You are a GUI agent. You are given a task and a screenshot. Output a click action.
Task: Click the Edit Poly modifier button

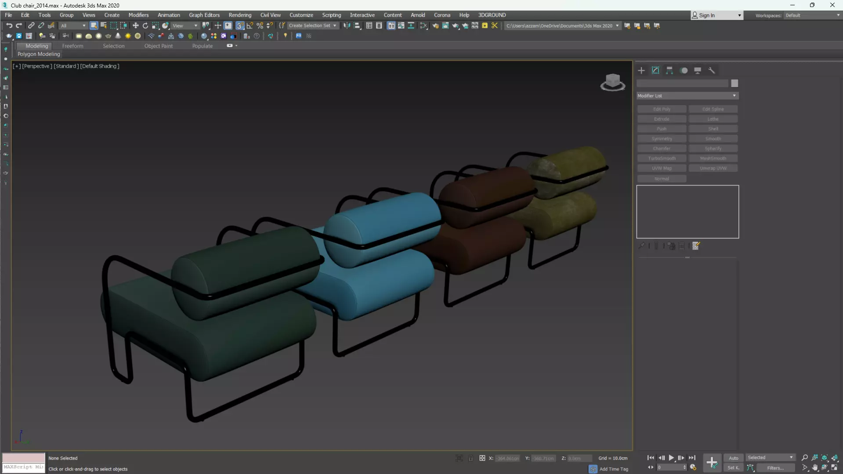[662, 109]
